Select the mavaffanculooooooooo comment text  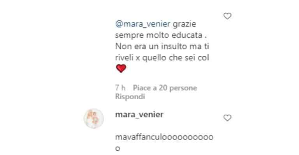coord(164,143)
